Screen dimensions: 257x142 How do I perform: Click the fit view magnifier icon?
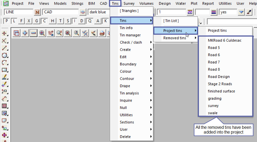(42, 33)
